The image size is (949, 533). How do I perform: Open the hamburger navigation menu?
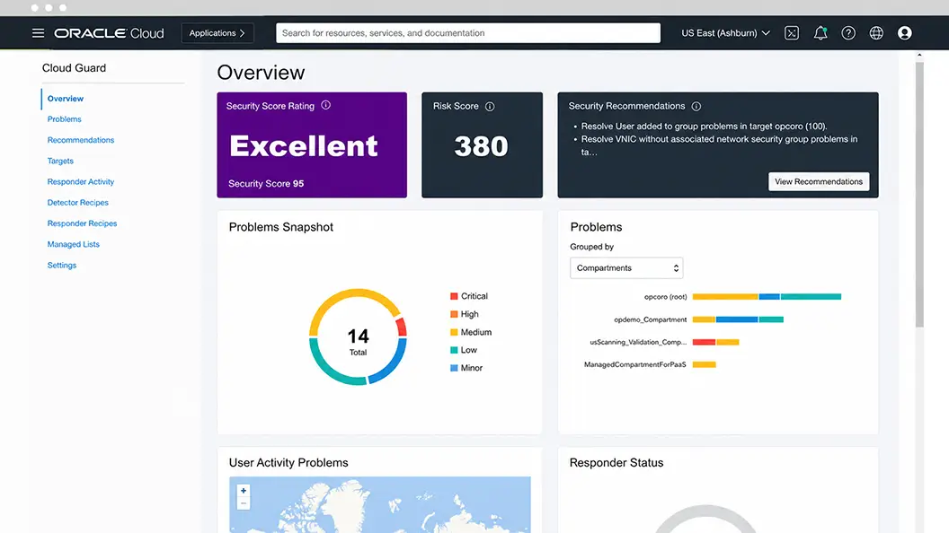pos(38,33)
